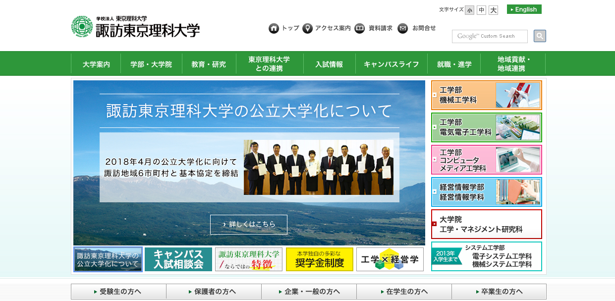Click the envelope icon for お問合せ
The image size is (615, 301).
click(403, 28)
